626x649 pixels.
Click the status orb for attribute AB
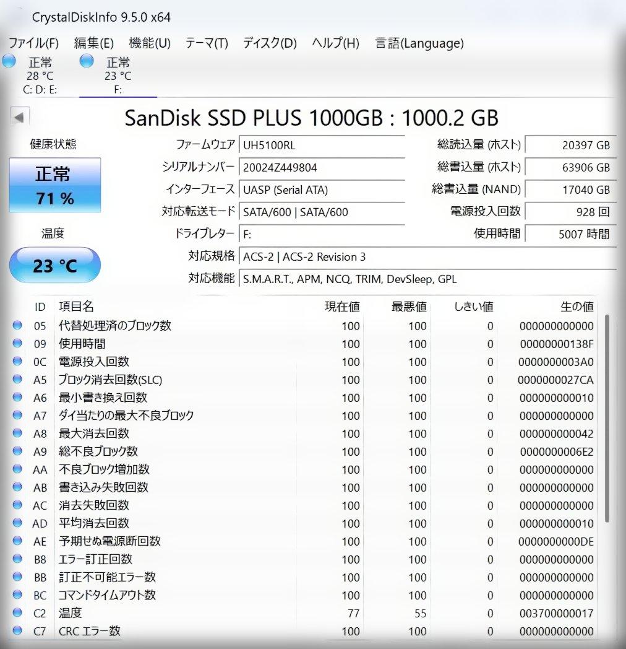[x=17, y=487]
